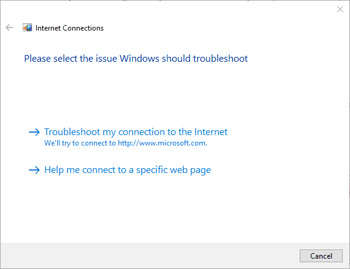Screen dimensions: 350x269
Task: Go back using the left arrow icon
Action: click(9, 28)
